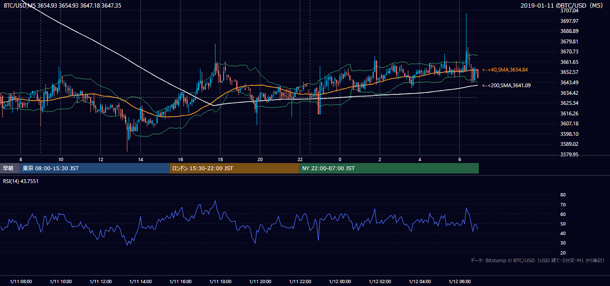Click price axis value 3697.97
The height and width of the screenshot is (286, 610).
click(x=569, y=21)
